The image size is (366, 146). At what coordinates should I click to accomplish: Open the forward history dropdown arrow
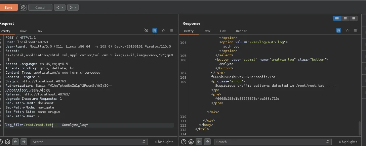(x=76, y=7)
